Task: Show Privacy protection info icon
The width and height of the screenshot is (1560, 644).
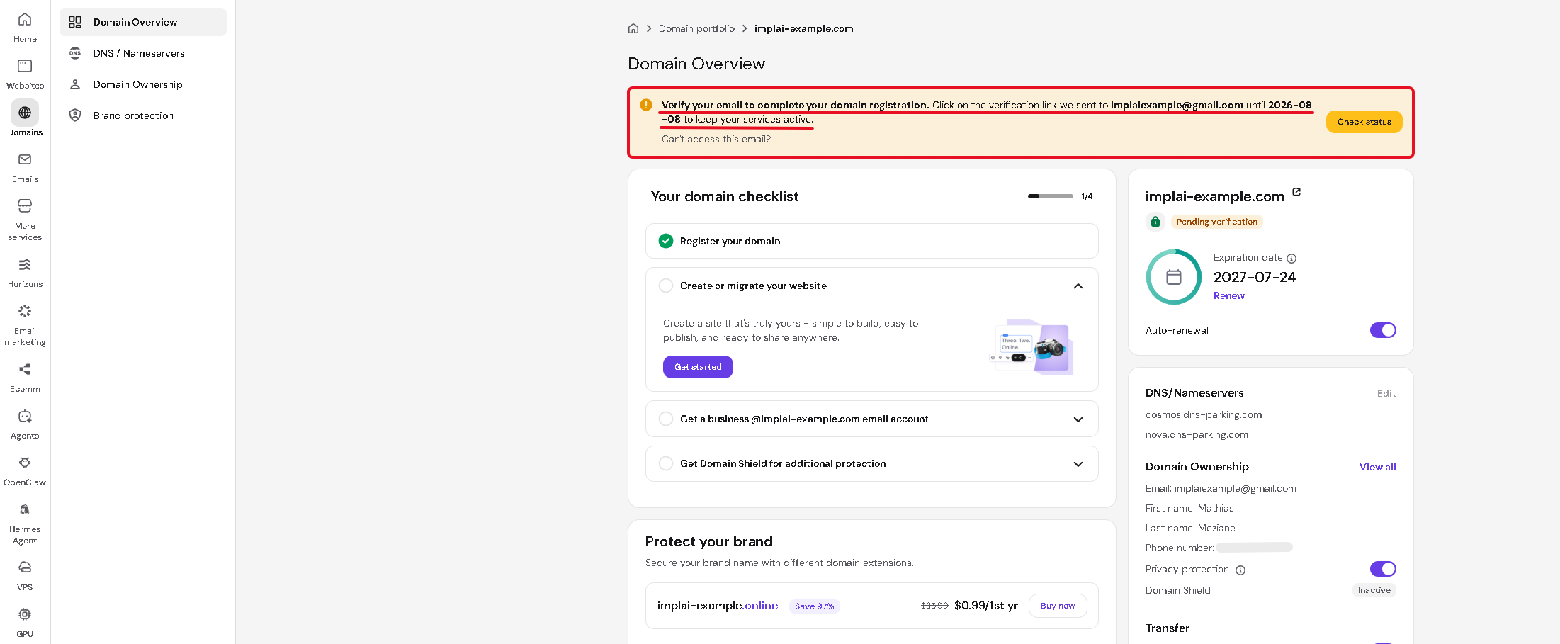Action: click(1240, 570)
